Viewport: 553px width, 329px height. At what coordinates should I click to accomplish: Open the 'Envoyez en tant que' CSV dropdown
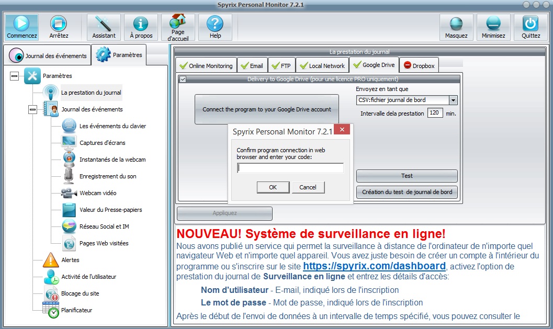coord(453,100)
